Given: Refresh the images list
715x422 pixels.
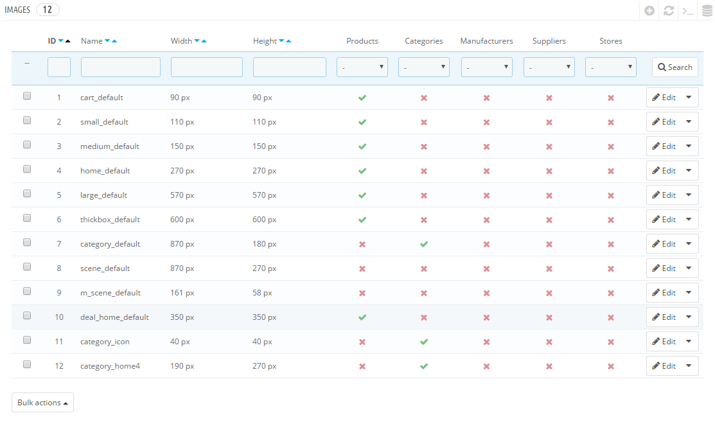Looking at the screenshot, I should [669, 11].
